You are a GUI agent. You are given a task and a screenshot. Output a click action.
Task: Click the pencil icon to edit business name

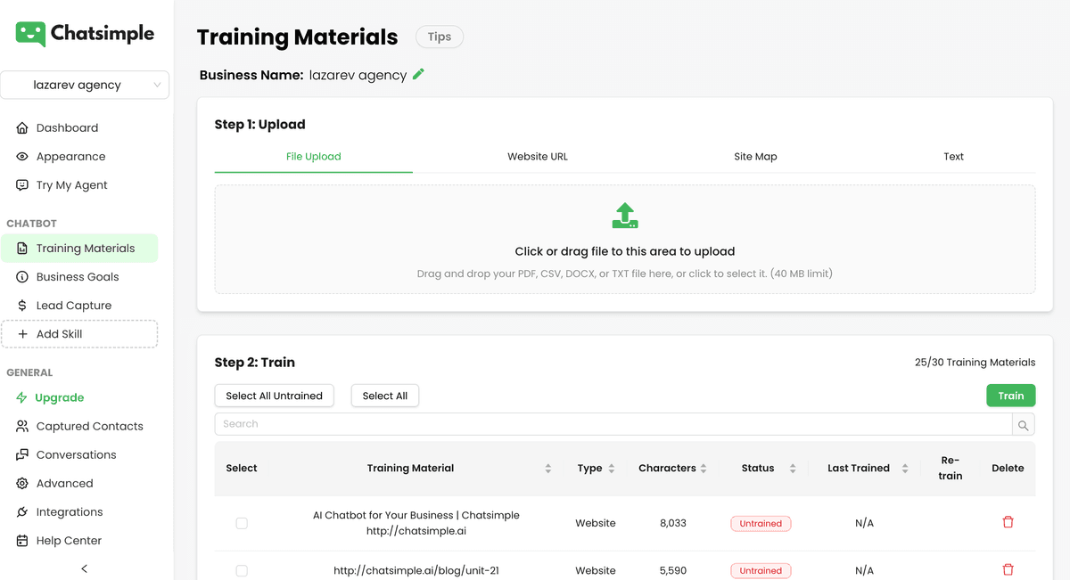417,75
